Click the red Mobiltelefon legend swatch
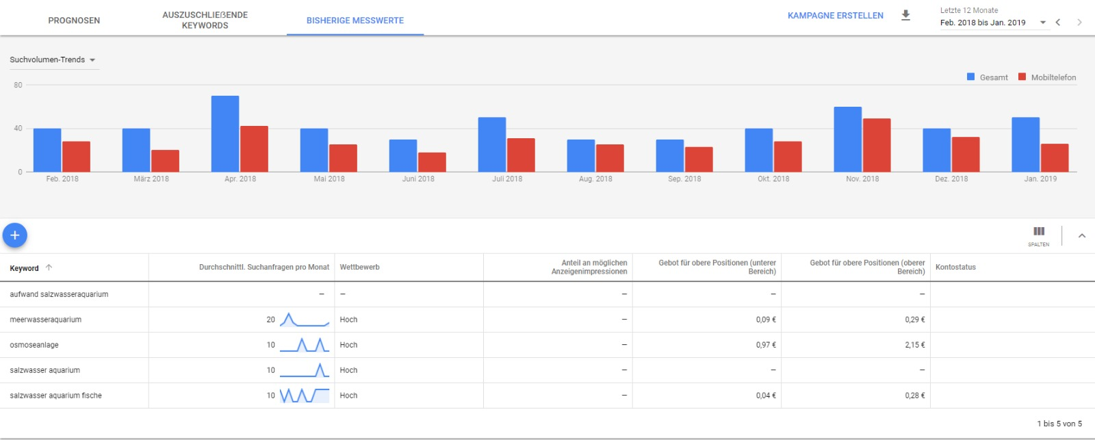Image resolution: width=1095 pixels, height=440 pixels. [x=1022, y=77]
